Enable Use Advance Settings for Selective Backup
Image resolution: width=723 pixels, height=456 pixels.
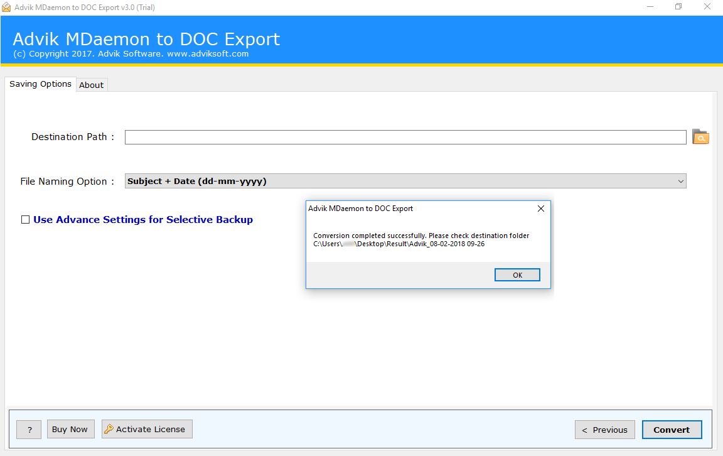pos(25,220)
